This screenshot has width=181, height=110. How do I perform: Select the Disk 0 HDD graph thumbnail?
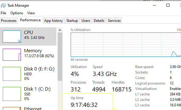(12, 74)
